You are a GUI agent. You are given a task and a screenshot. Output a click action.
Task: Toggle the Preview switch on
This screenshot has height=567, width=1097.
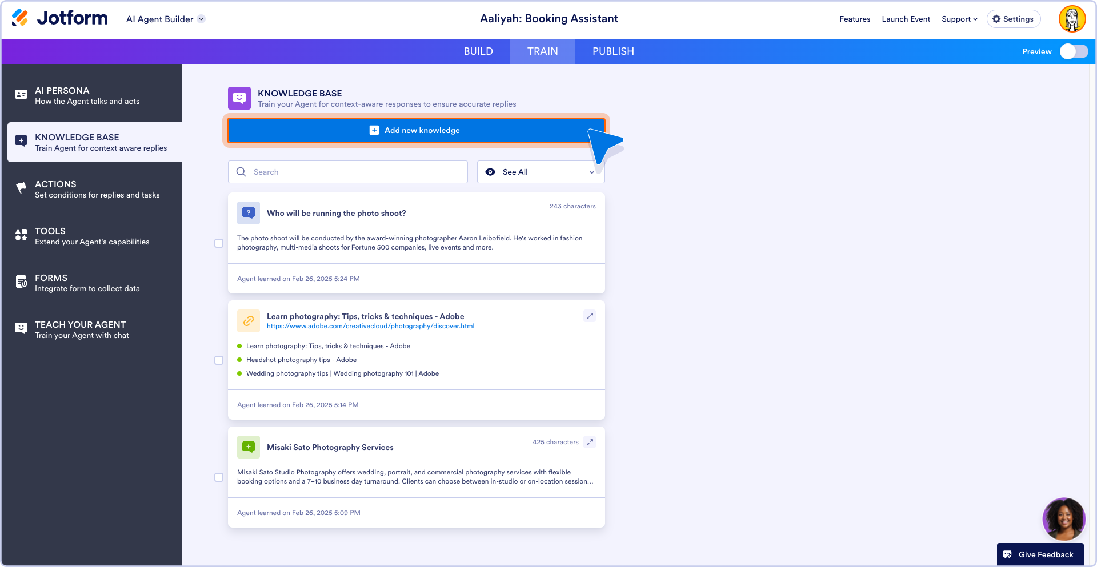tap(1074, 51)
